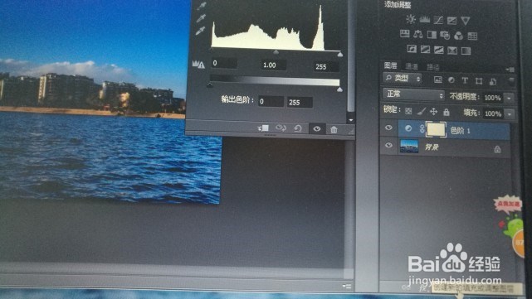Viewport: 532px width, 299px height.
Task: Open the Layers panel flyout menu
Action: click(510, 69)
